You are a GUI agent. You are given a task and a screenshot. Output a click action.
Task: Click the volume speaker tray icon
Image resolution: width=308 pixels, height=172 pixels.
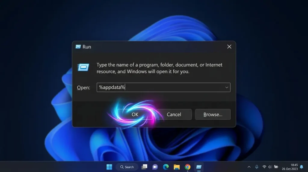(270, 167)
